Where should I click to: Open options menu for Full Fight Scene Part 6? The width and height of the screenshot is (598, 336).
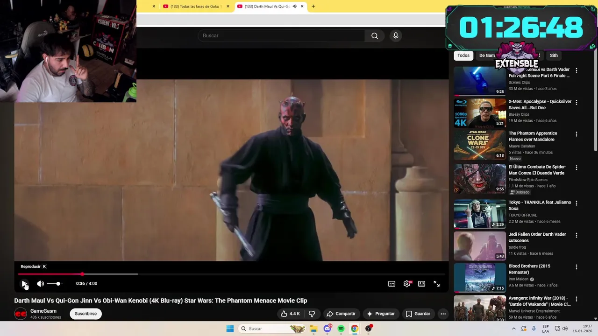click(576, 70)
